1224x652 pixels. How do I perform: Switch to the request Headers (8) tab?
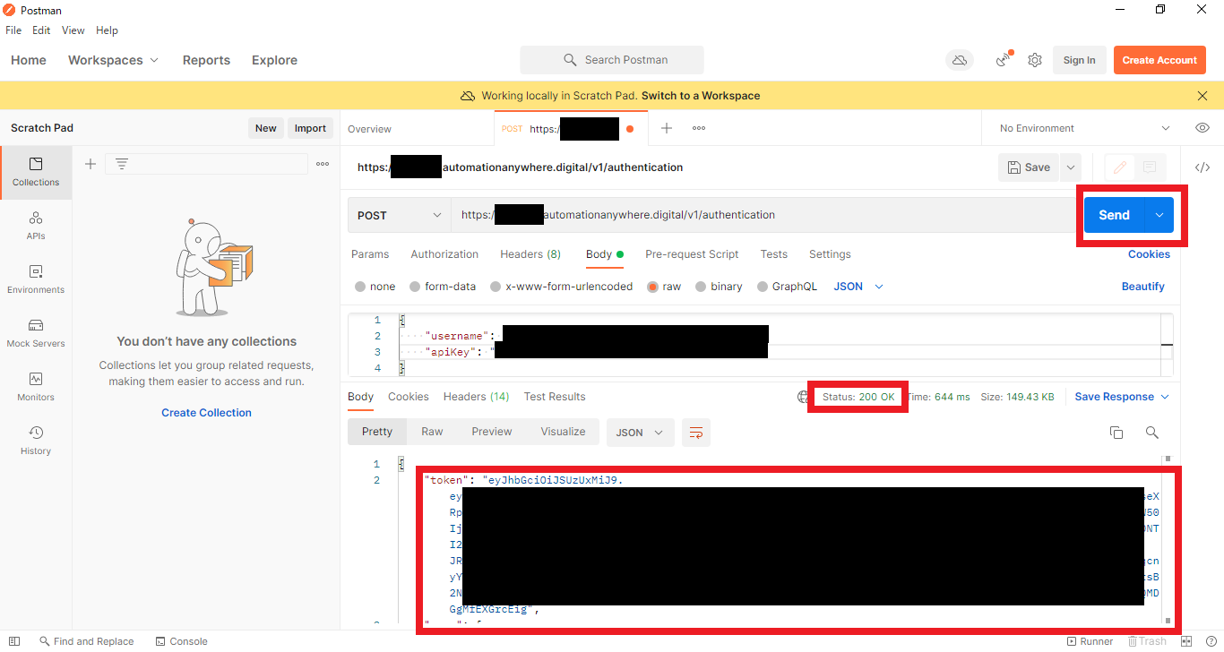point(530,254)
